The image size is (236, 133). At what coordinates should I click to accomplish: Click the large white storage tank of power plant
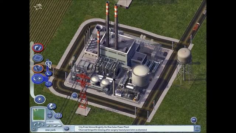click(x=140, y=75)
